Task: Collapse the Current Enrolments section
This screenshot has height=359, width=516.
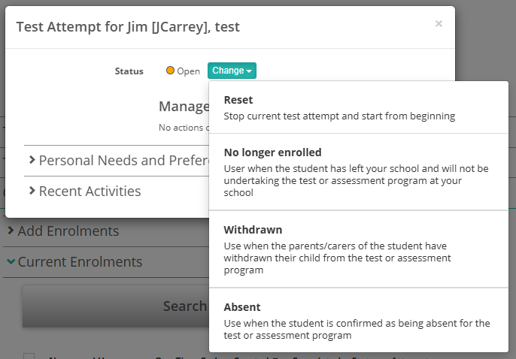Action: (79, 262)
